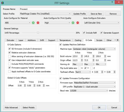124x112 pixels.
Task: Click Build volume X-Axis 225.0 field
Action: coord(77,56)
